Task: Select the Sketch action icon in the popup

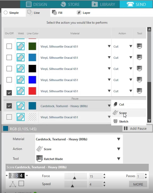Action: pos(115,121)
